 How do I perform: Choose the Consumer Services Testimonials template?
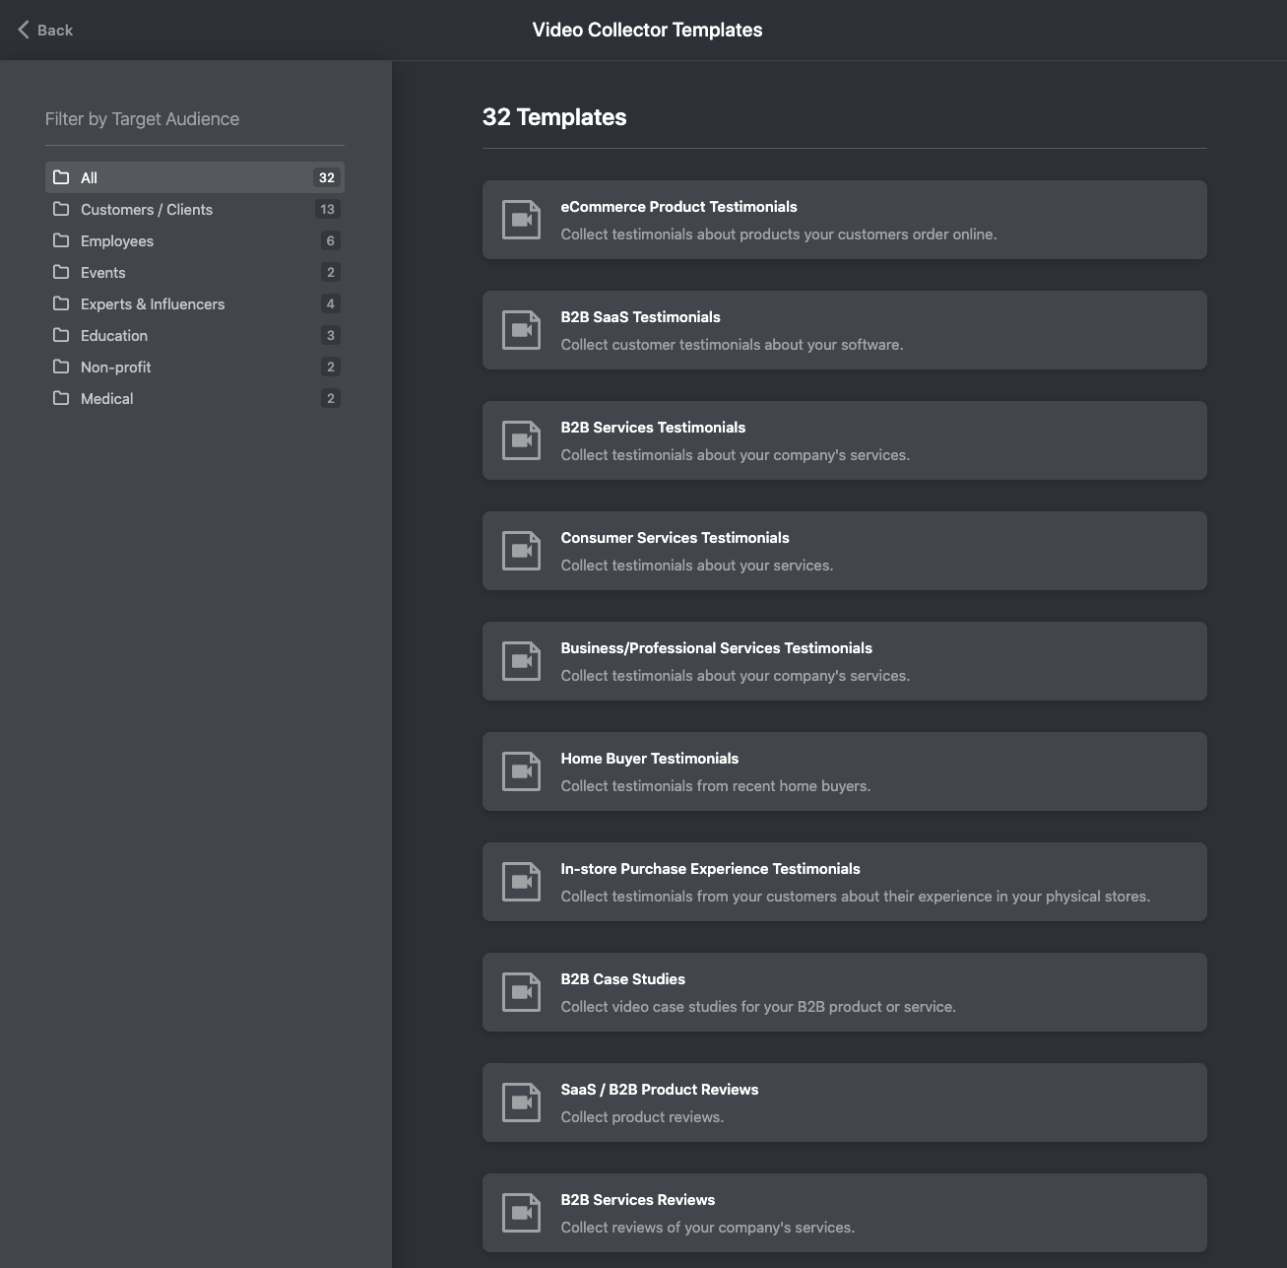pos(844,551)
